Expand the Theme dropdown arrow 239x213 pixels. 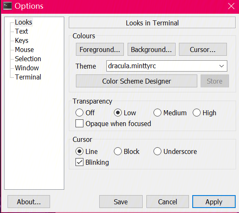point(221,66)
